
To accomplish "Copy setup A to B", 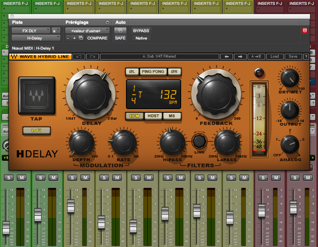I will pos(256,57).
